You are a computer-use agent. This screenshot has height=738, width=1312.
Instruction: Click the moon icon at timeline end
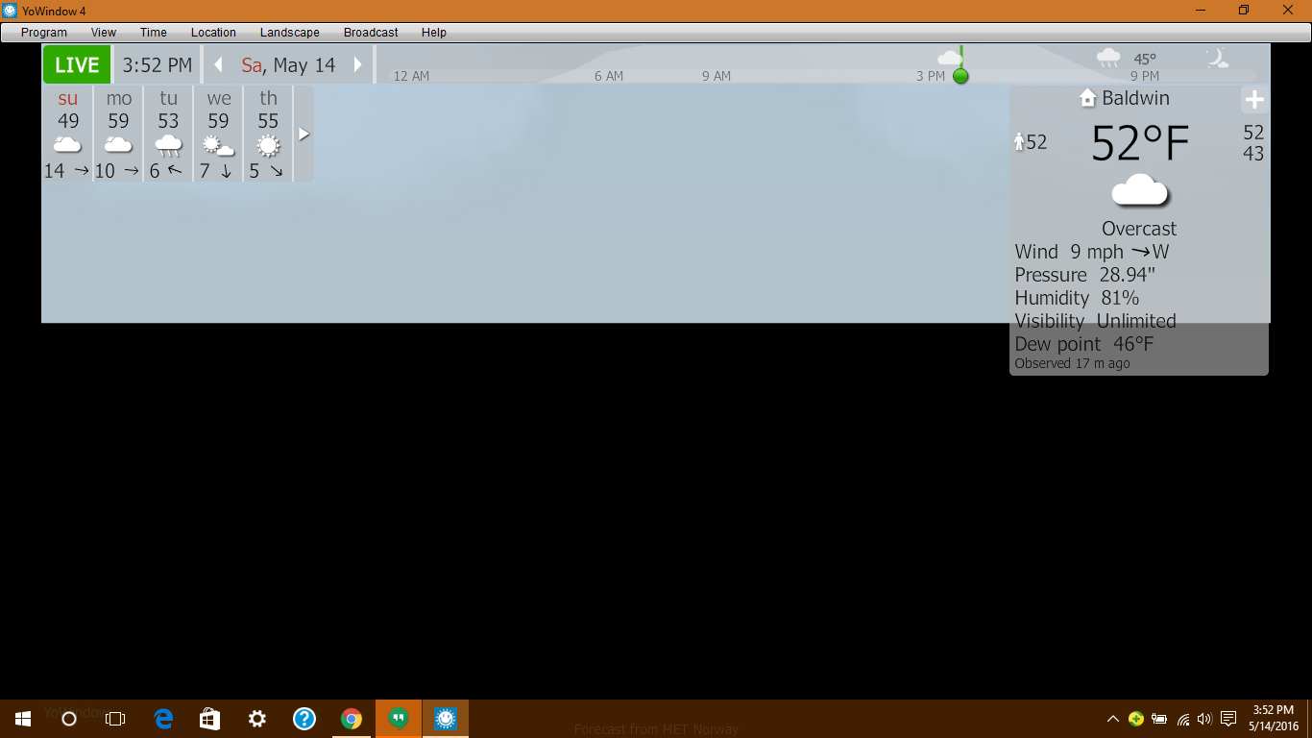[x=1217, y=59]
